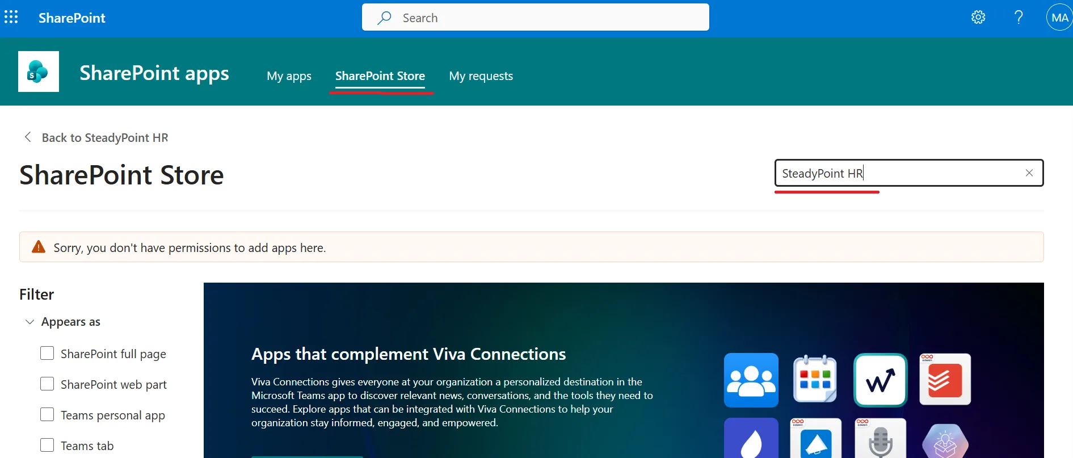Click the Apps that complement Viva Connections heading
The height and width of the screenshot is (458, 1073).
(409, 354)
